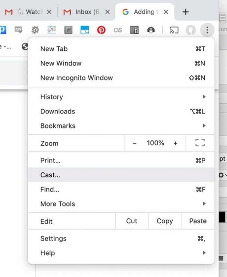
Task: Click the fullscreen icon in Zoom row
Action: pos(200,143)
